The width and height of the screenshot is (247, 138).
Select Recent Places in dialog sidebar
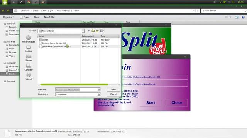[x=29, y=39]
